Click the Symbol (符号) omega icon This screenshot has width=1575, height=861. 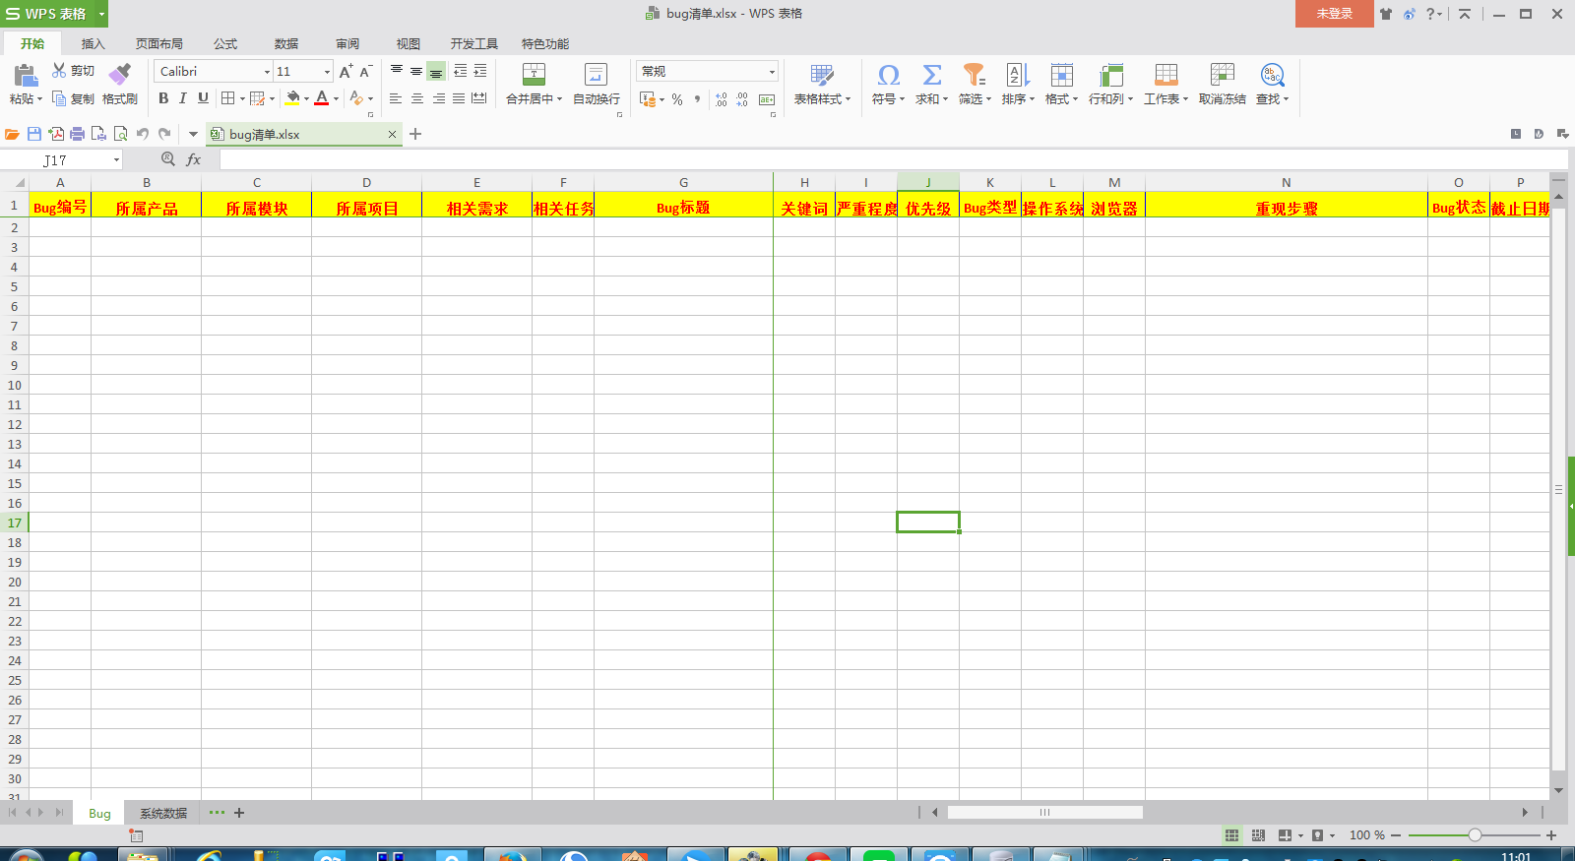(888, 75)
